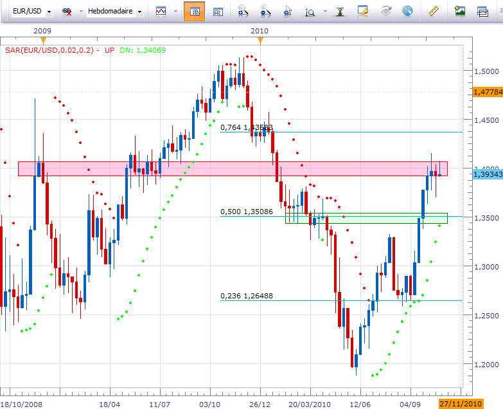Click the 18/10/2008 date axis label
This screenshot has width=503, height=409.
tap(21, 404)
